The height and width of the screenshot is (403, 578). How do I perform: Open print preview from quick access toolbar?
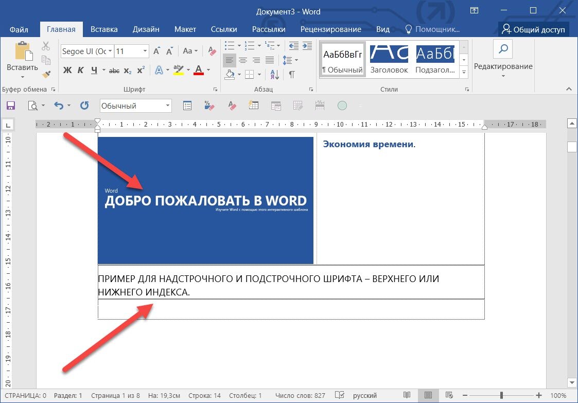[x=33, y=106]
